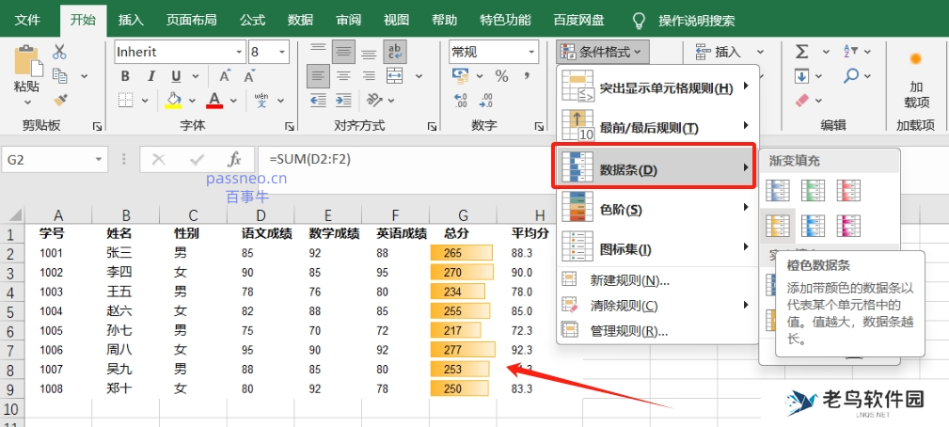The width and height of the screenshot is (949, 427).
Task: Click the Name Box showing G2
Action: click(x=56, y=160)
